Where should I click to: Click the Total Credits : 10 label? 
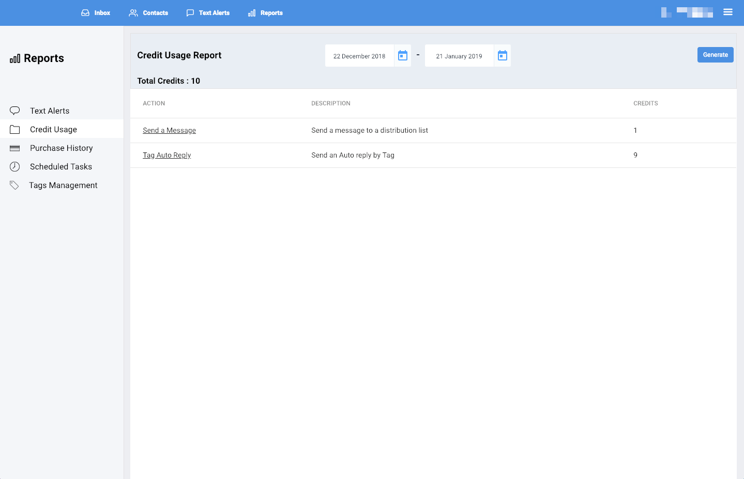pos(169,81)
